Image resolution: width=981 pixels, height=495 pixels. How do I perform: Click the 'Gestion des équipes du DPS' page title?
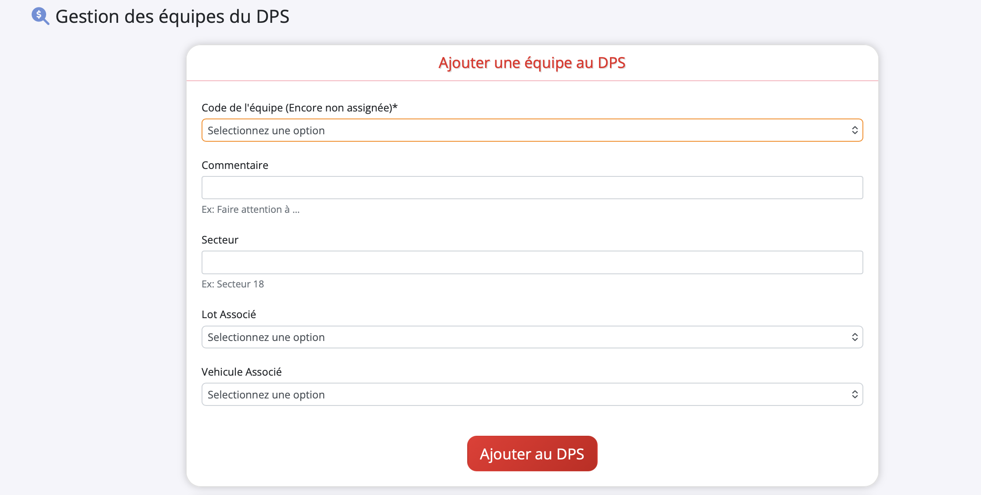pyautogui.click(x=172, y=17)
